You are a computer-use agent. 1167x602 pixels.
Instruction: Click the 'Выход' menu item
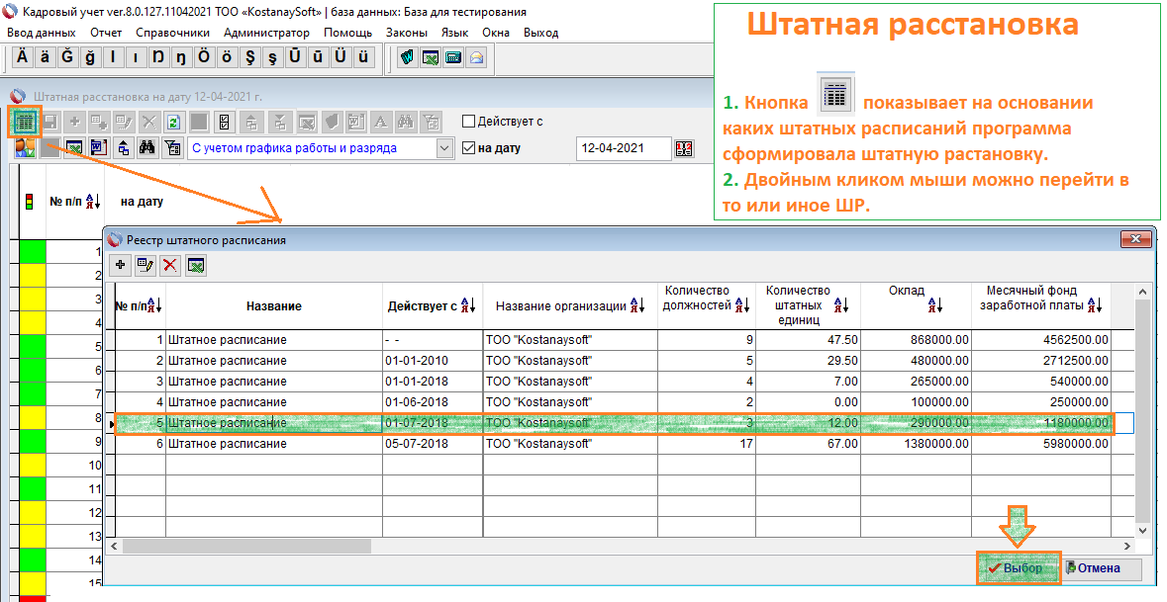541,33
